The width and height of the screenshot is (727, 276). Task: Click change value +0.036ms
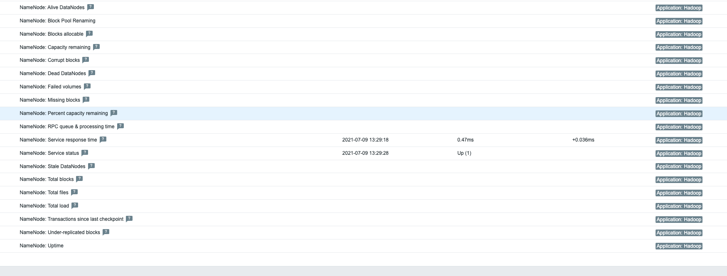pos(583,140)
